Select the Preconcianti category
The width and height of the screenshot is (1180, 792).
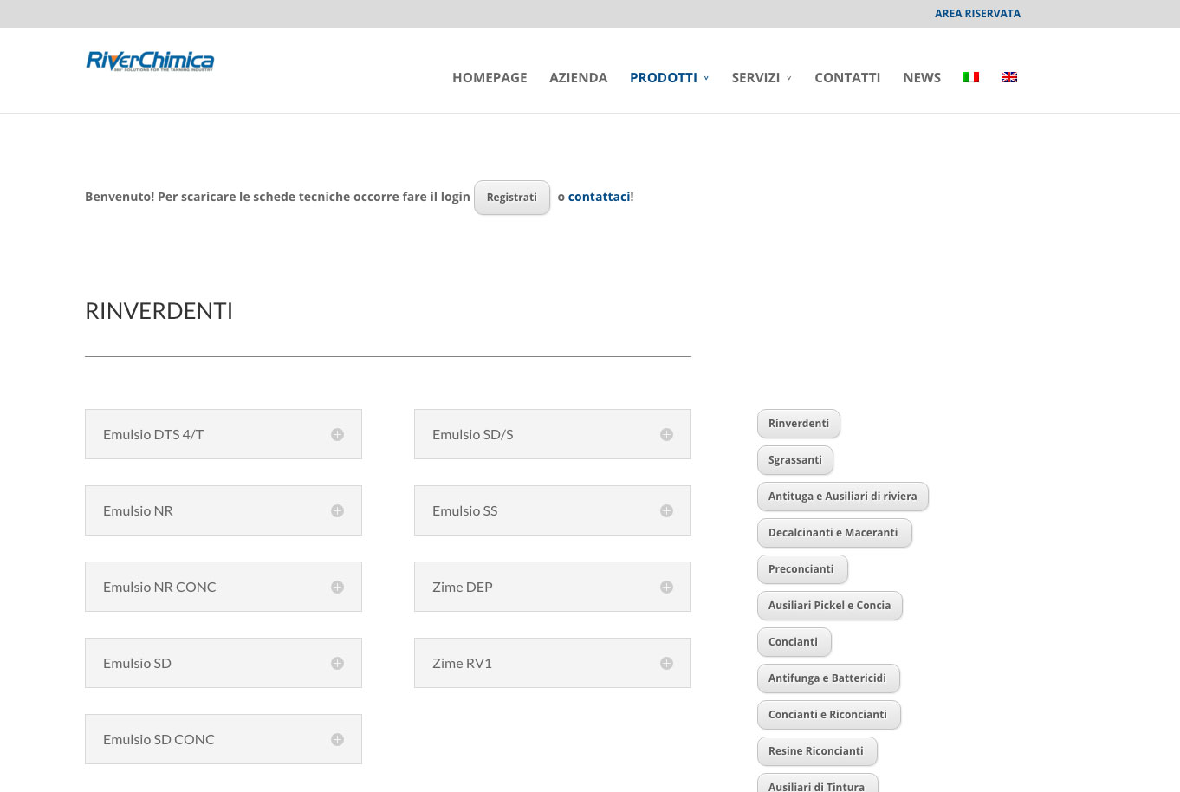click(x=802, y=569)
